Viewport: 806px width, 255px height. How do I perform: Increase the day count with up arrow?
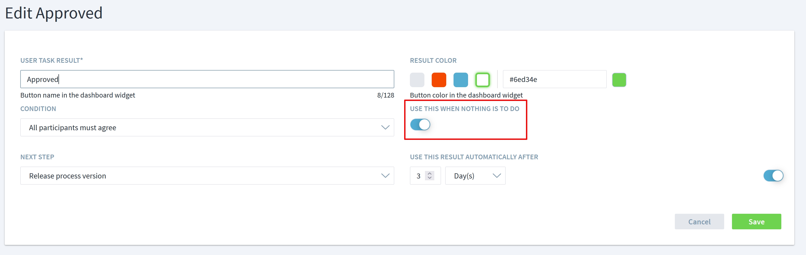click(430, 173)
